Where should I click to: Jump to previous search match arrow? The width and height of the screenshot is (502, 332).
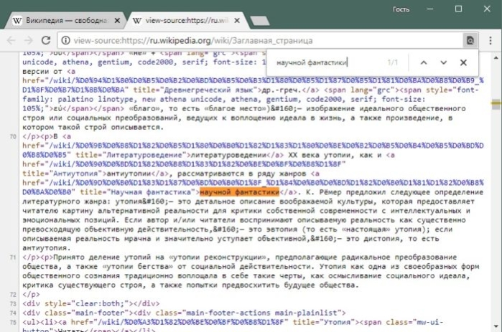[424, 62]
